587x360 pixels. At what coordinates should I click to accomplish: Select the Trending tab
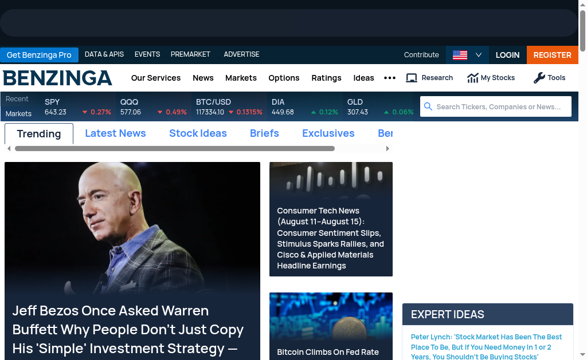click(39, 134)
